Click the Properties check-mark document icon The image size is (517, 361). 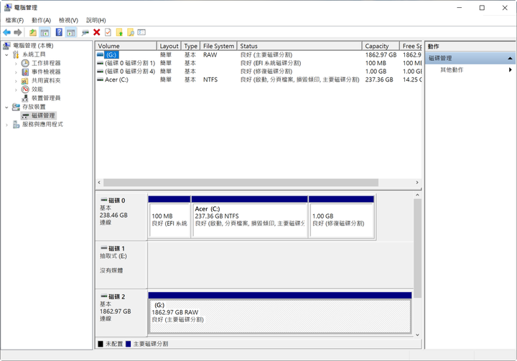click(x=108, y=32)
